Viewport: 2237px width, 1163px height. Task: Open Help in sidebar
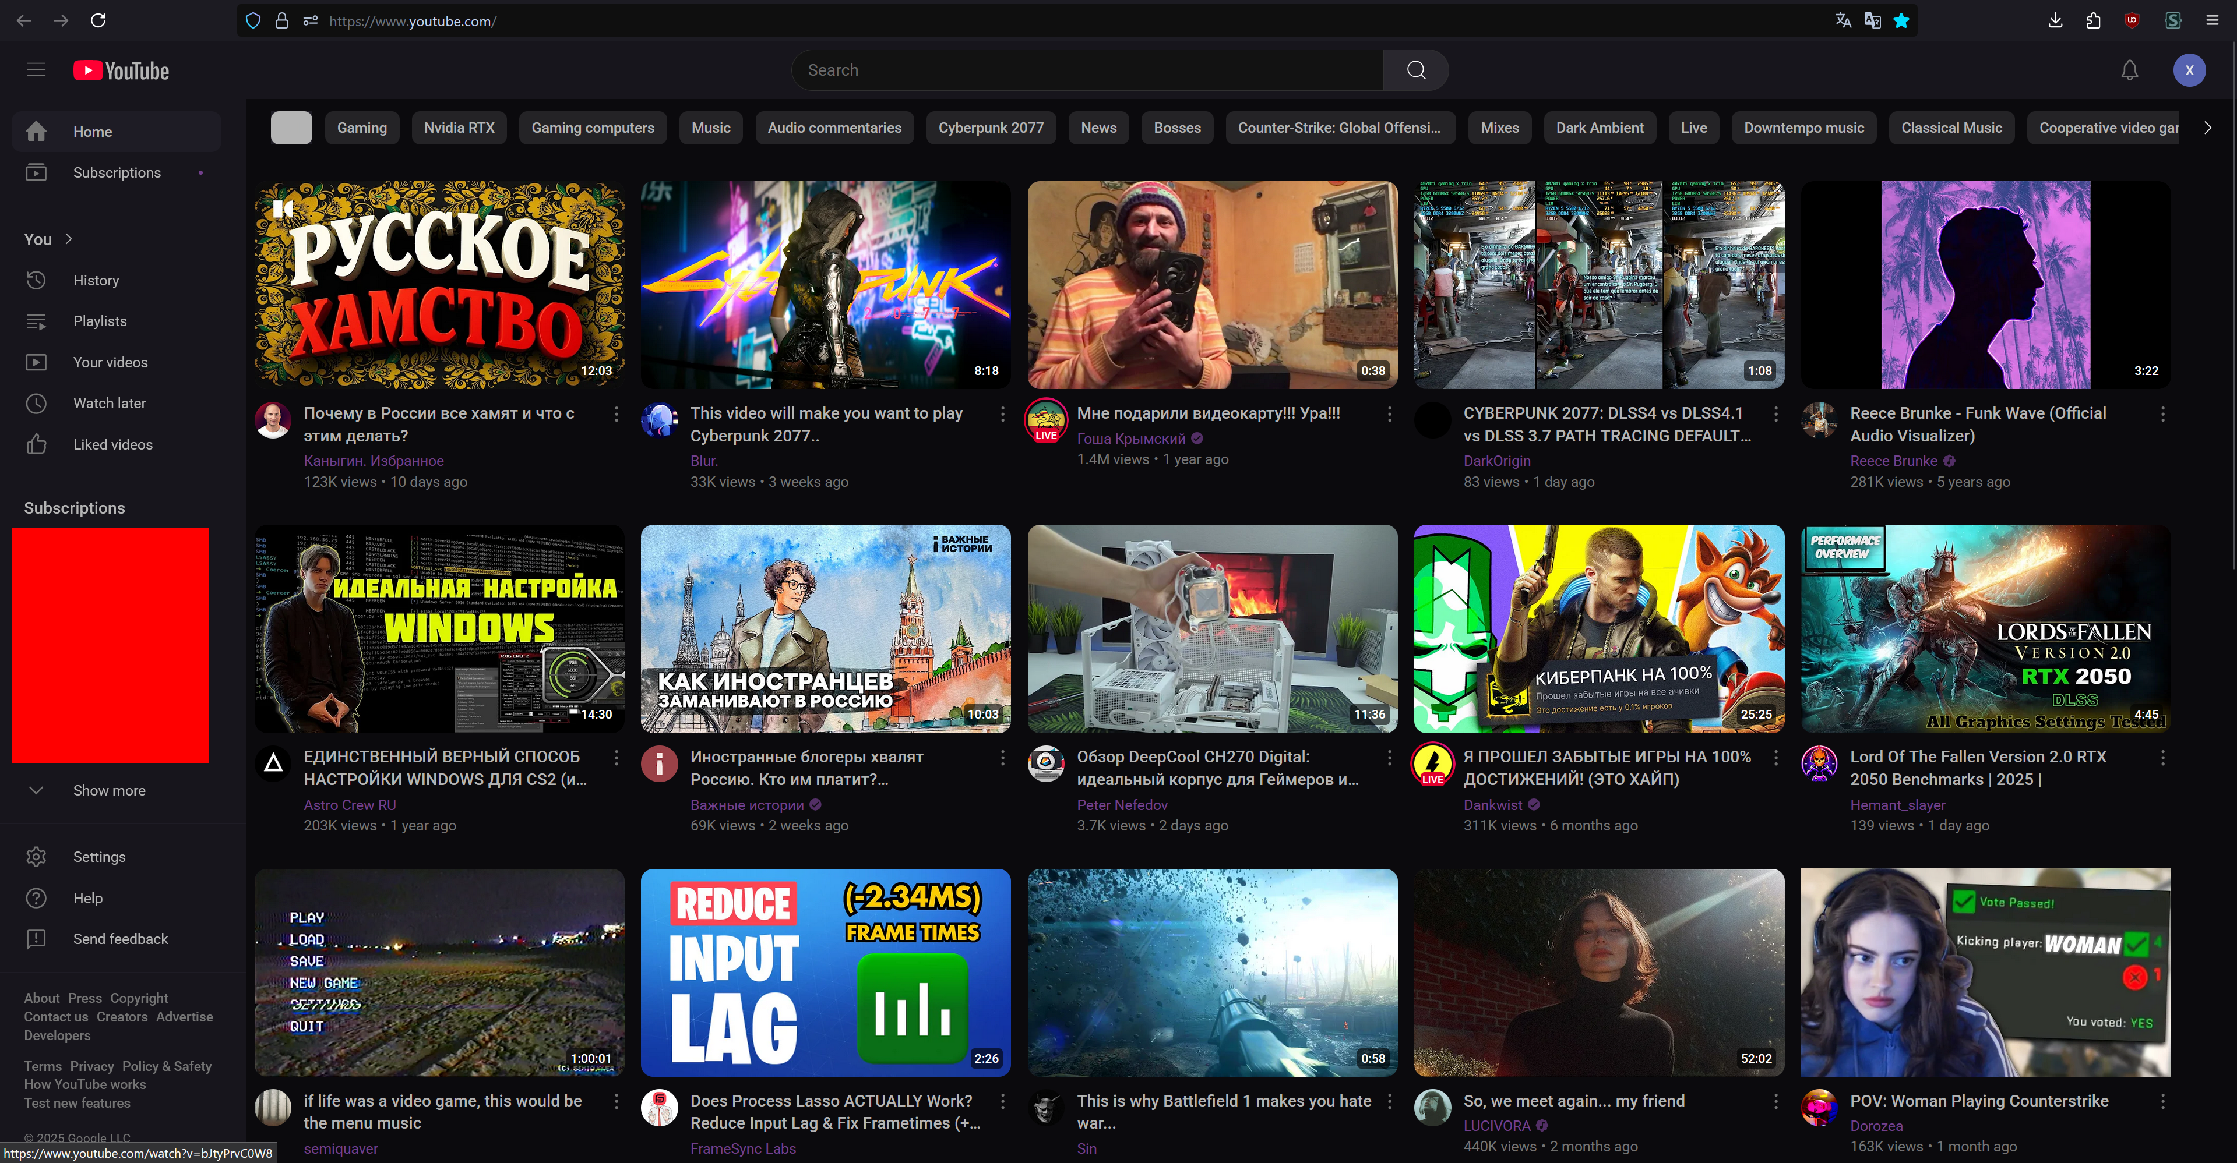tap(117, 897)
